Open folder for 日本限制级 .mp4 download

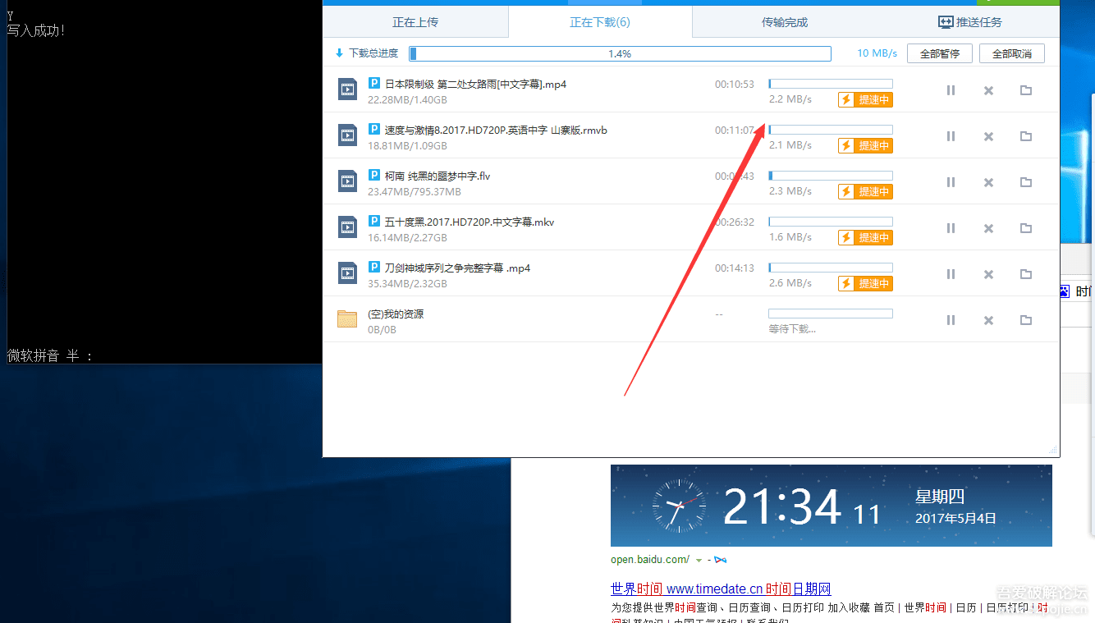(1026, 90)
